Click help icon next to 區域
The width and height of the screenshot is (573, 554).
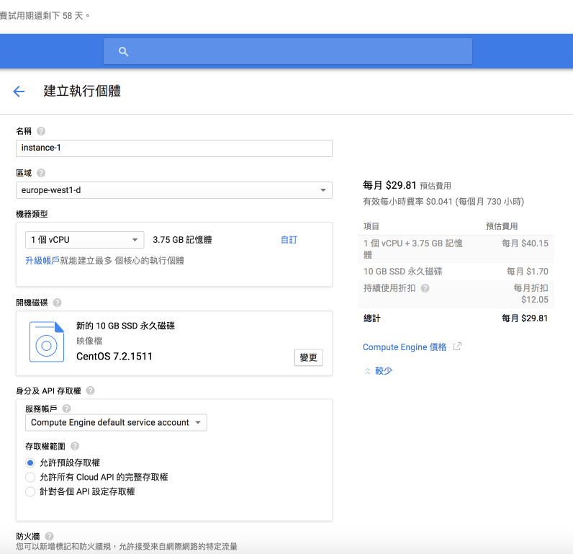[41, 173]
